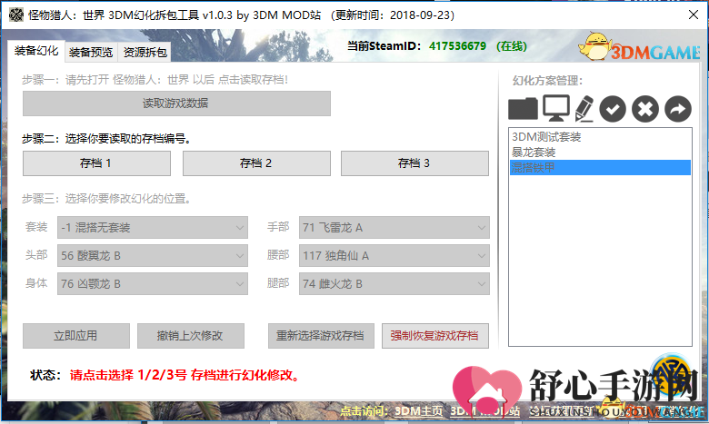This screenshot has height=424, width=709.
Task: Select 3DM测试套装 in the scheme list
Action: coord(600,137)
